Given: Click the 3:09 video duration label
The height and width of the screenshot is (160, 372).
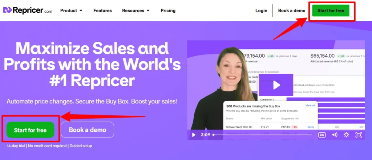Looking at the screenshot, I should pos(206,135).
